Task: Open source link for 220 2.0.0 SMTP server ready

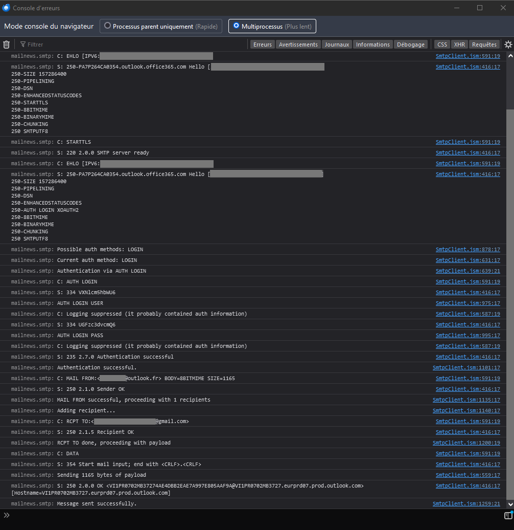Action: tap(468, 153)
